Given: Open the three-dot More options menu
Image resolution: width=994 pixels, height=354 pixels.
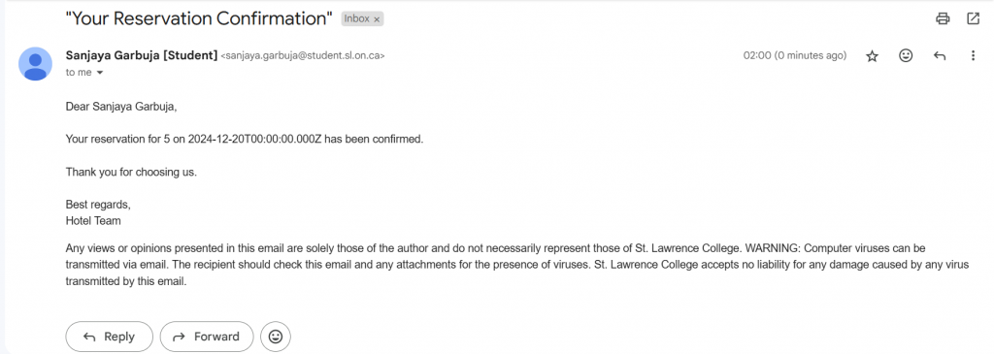Looking at the screenshot, I should 973,55.
